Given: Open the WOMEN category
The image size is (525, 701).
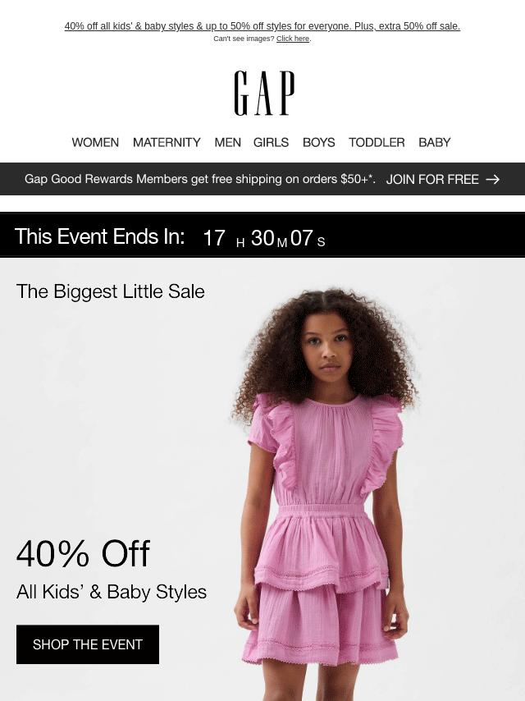Looking at the screenshot, I should (95, 142).
